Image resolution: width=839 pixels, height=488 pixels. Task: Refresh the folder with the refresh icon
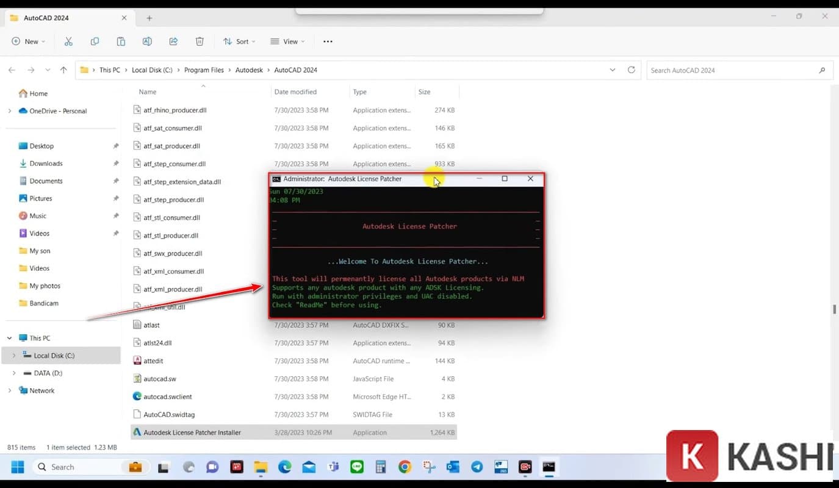(631, 70)
